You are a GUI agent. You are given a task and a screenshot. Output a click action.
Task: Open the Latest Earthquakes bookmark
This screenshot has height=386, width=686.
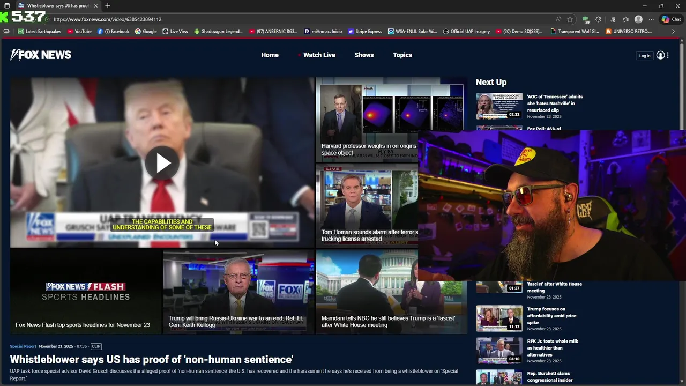coord(40,32)
